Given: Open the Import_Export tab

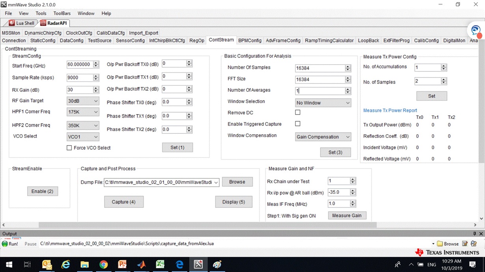Looking at the screenshot, I should pyautogui.click(x=144, y=33).
